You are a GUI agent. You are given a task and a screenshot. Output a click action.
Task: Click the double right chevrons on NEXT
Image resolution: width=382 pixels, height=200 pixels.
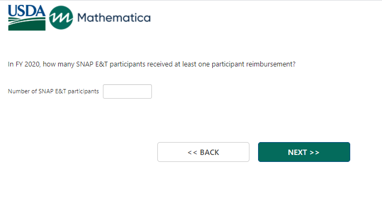click(315, 152)
